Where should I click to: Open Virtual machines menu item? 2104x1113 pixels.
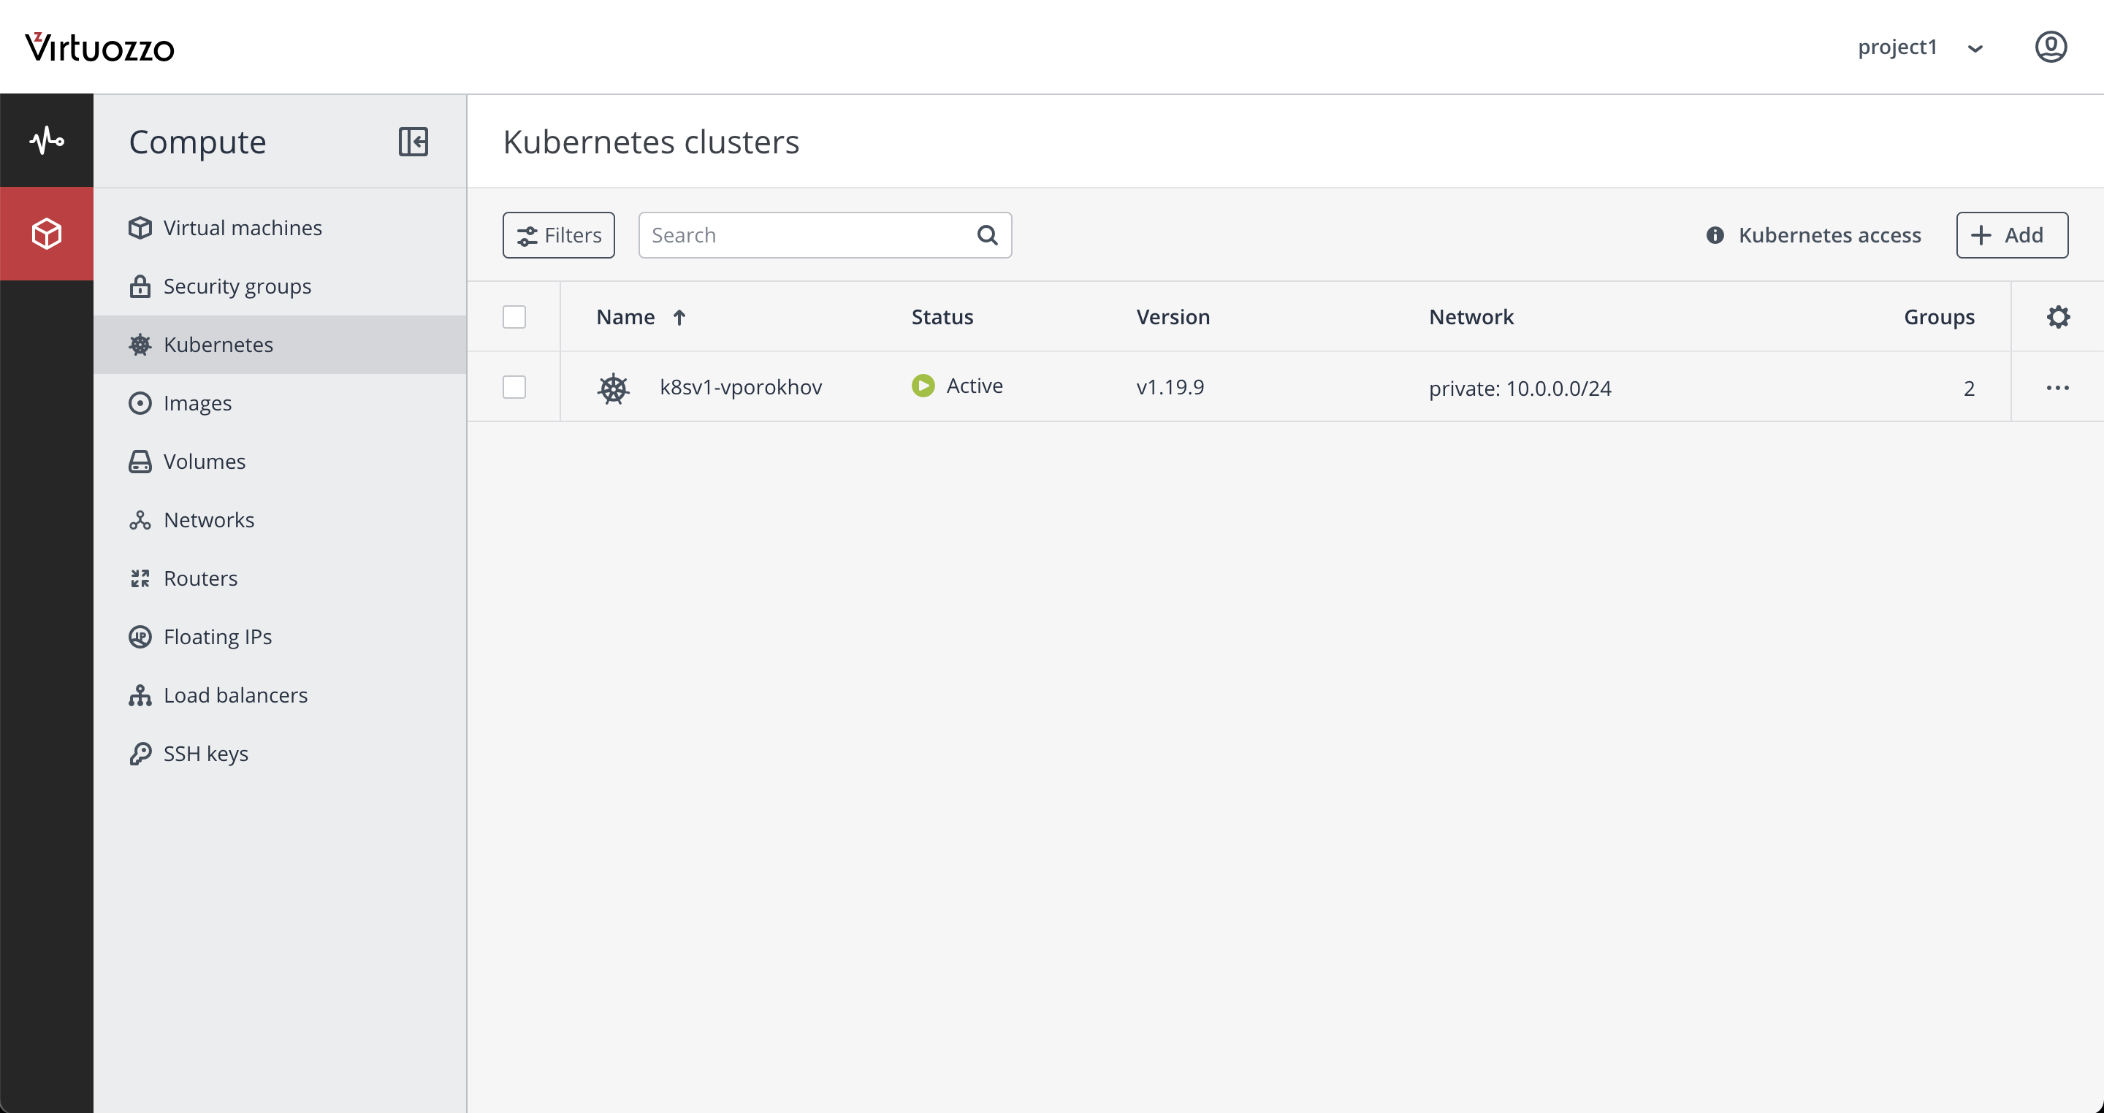(242, 228)
